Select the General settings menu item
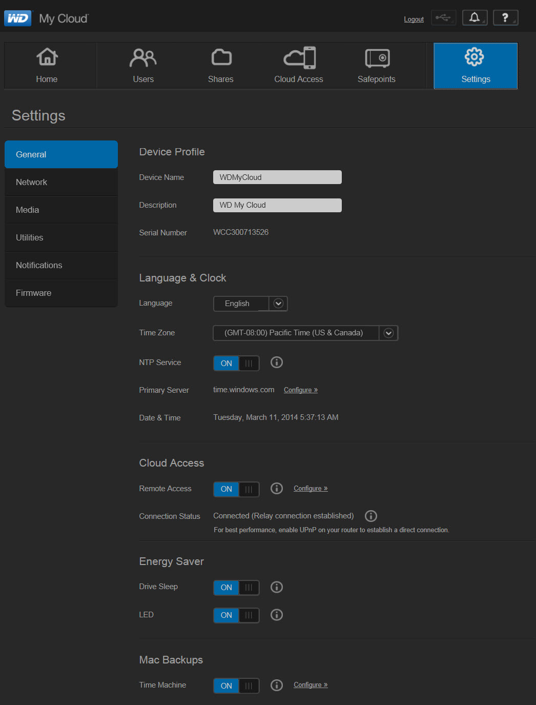The image size is (536, 705). tap(61, 154)
